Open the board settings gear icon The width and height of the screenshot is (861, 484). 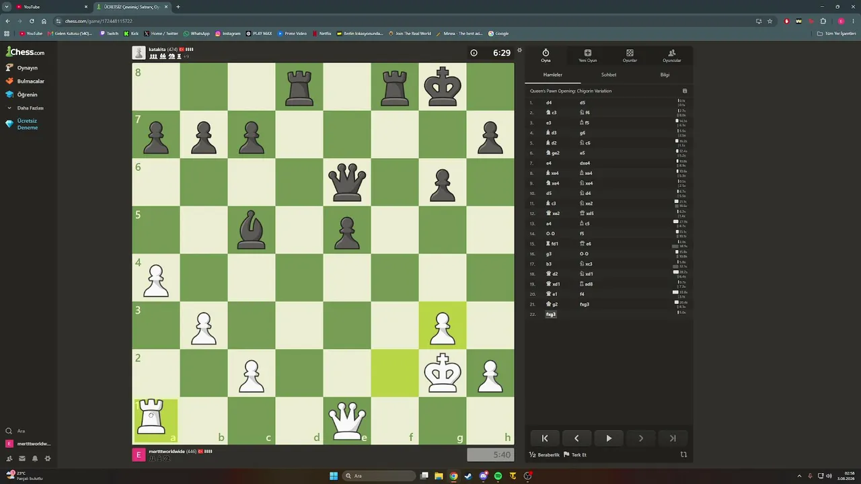click(x=519, y=50)
